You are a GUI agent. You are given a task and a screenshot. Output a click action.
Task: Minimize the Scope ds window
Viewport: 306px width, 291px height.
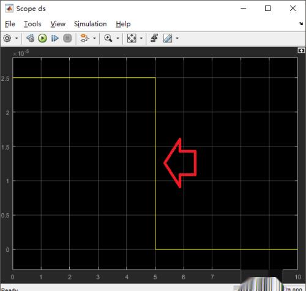click(x=244, y=9)
